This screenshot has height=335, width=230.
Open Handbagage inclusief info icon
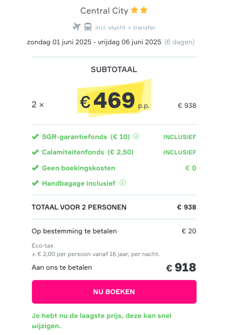coord(123,183)
